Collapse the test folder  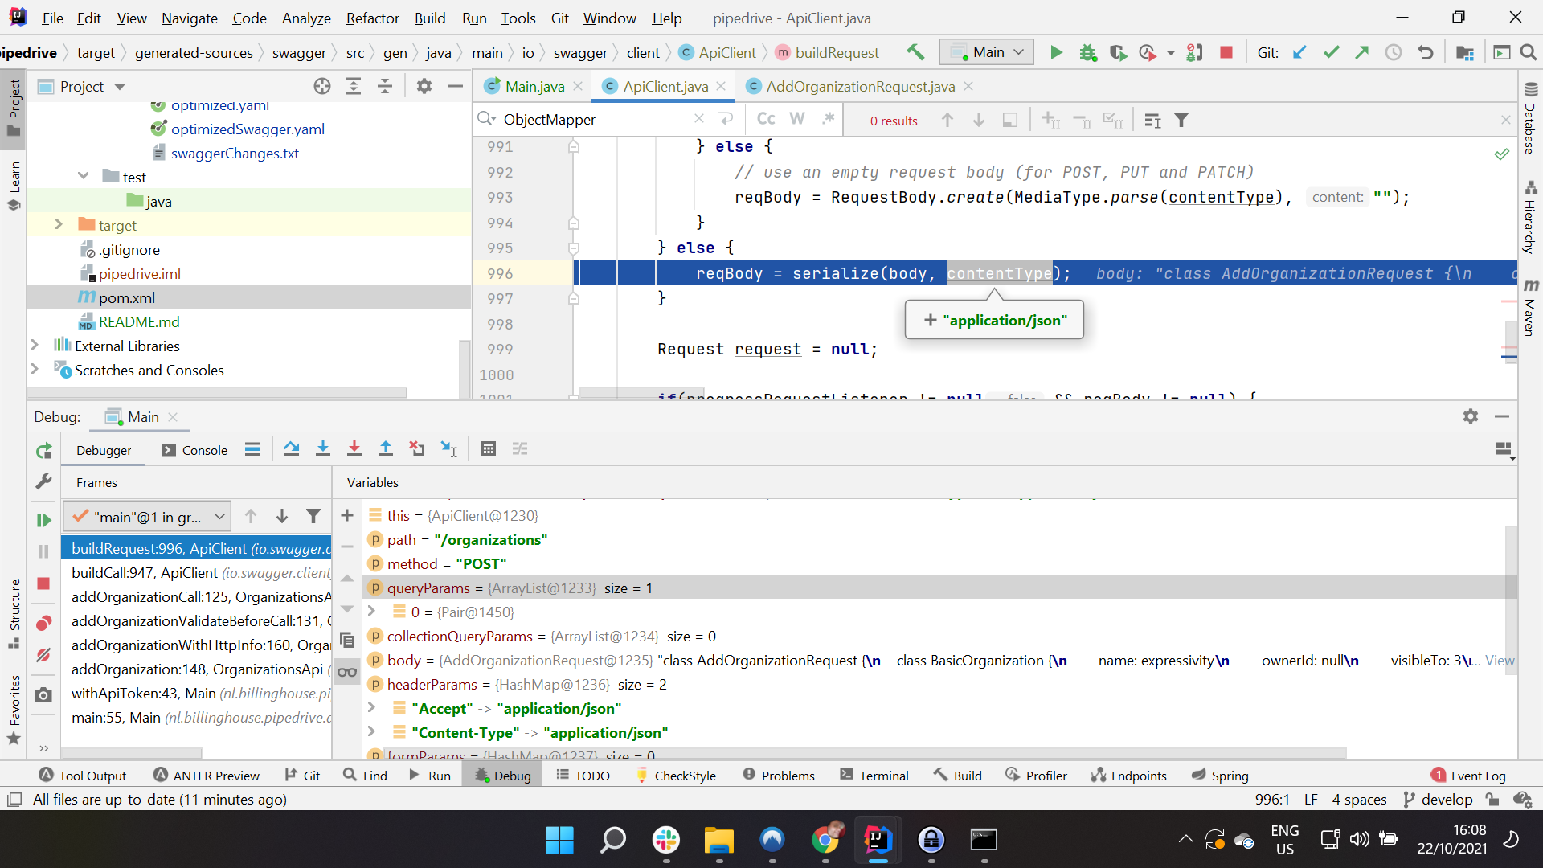click(83, 176)
